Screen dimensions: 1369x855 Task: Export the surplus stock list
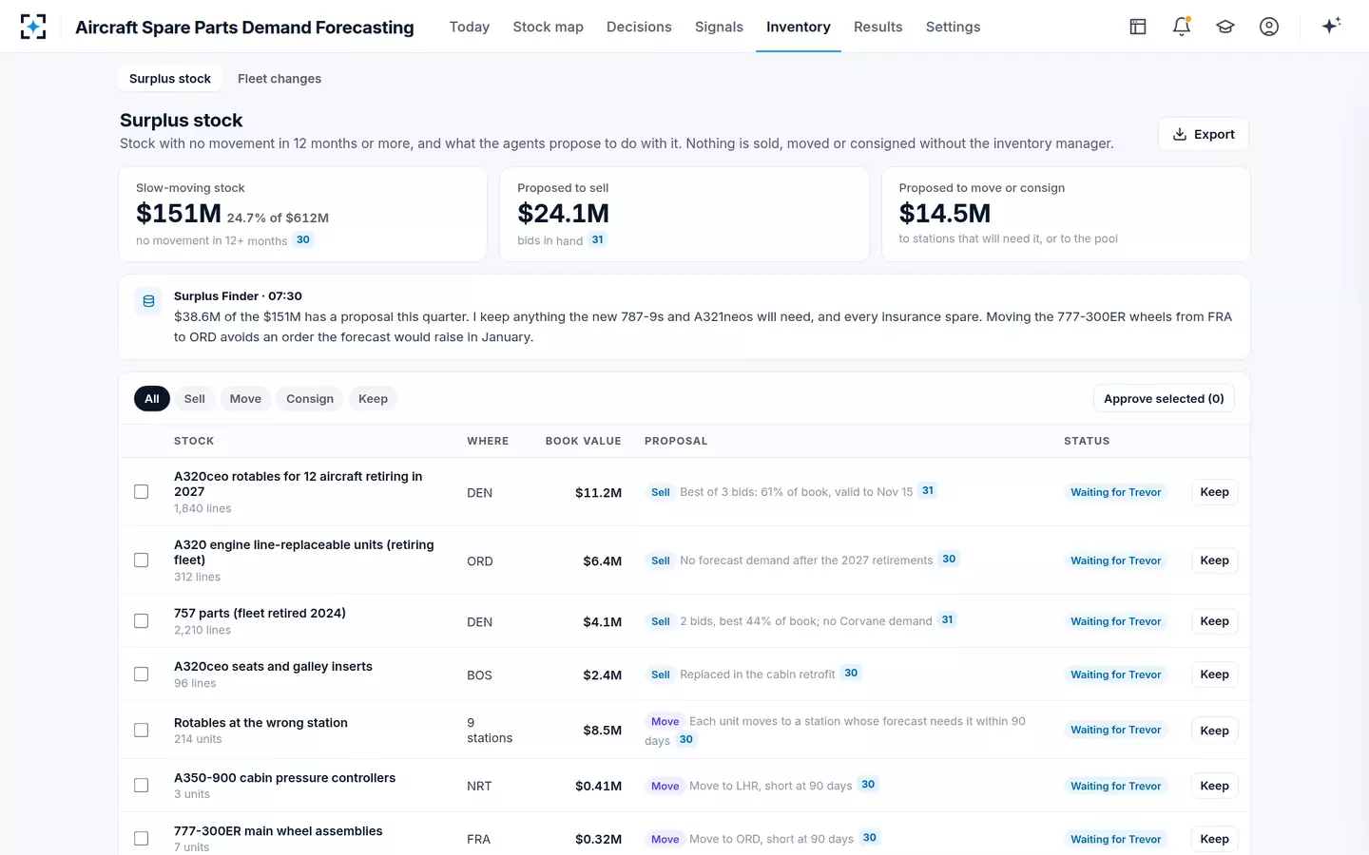[x=1204, y=134]
